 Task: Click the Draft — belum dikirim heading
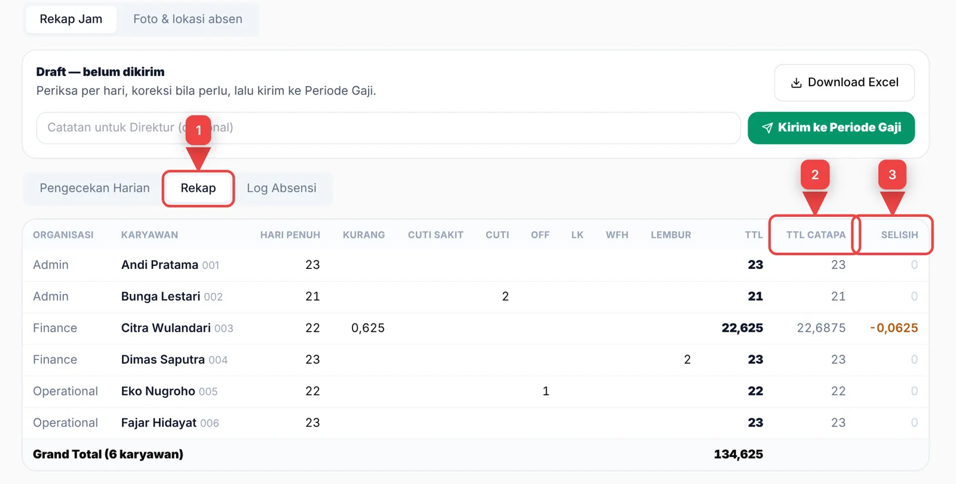tap(100, 72)
